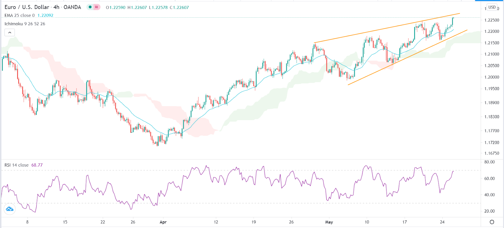
Task: Open the USD currency selector
Action: coord(492,7)
